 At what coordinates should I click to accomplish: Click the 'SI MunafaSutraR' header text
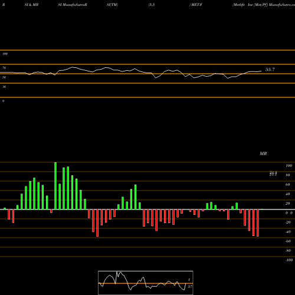[73, 5]
